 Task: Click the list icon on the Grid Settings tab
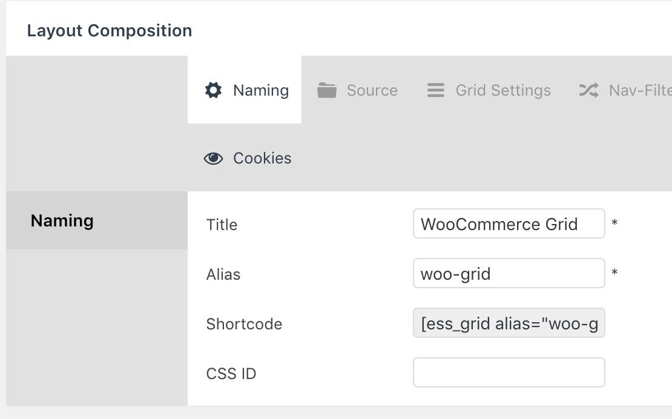[435, 90]
